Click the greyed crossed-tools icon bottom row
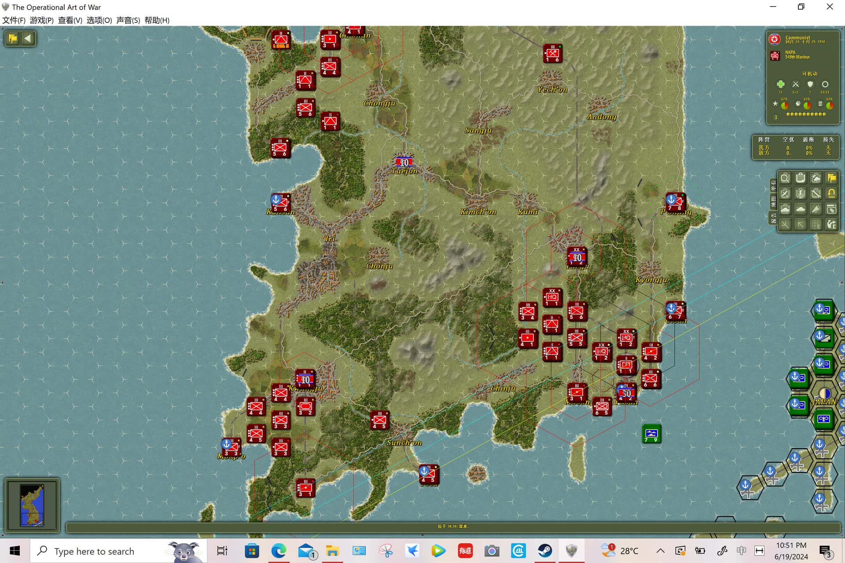The height and width of the screenshot is (563, 845). [x=785, y=225]
